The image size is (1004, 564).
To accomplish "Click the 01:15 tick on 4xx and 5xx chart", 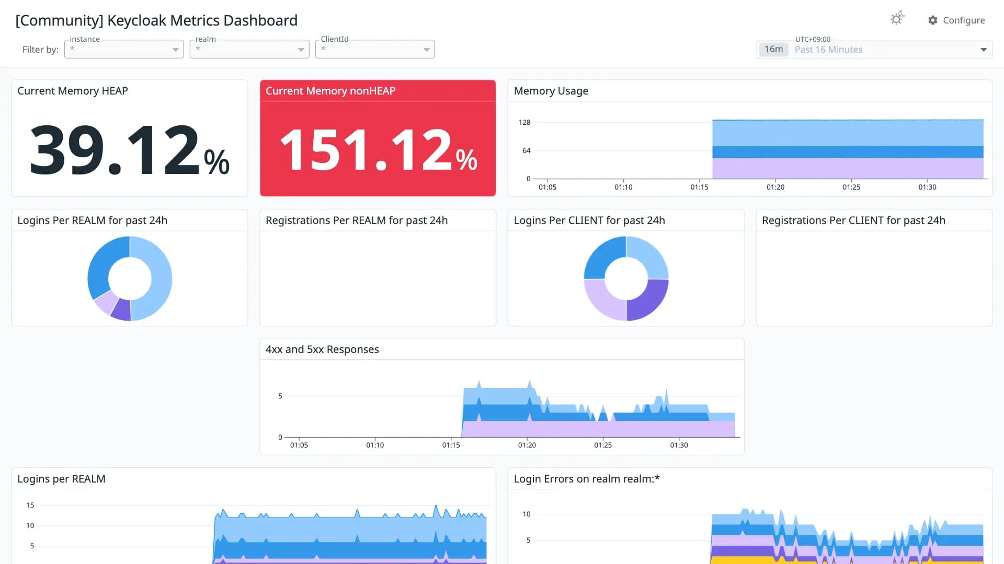I will (x=451, y=445).
